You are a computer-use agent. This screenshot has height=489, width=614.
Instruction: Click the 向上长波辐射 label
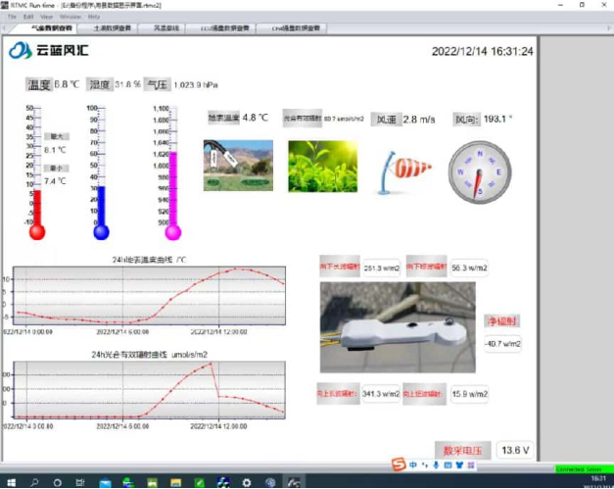(x=338, y=393)
